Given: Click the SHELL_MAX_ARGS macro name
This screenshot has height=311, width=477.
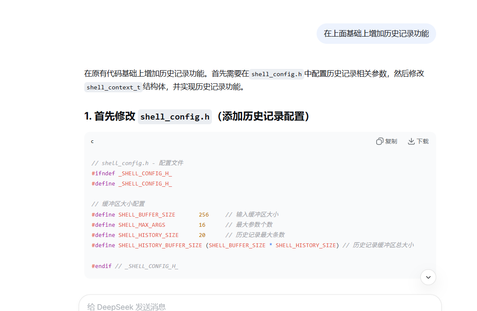Looking at the screenshot, I should [142, 225].
